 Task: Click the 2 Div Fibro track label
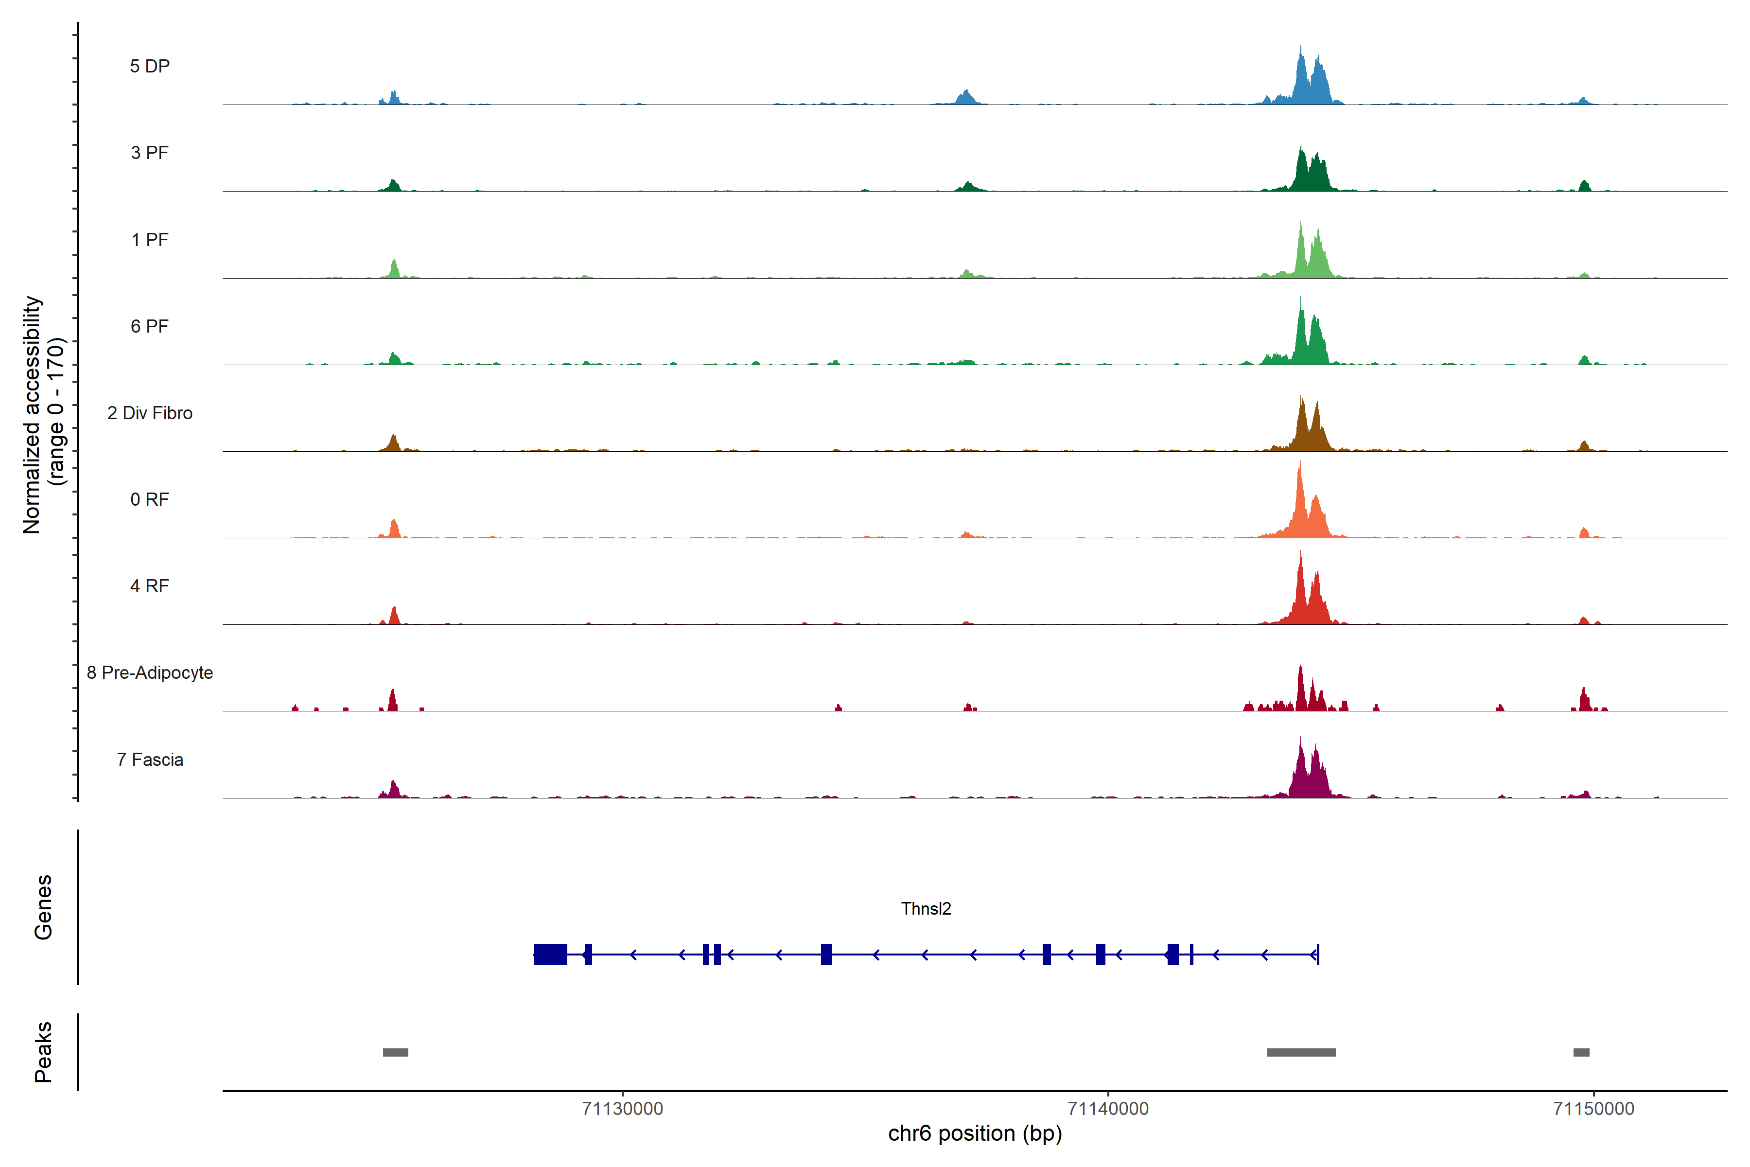[x=150, y=413]
